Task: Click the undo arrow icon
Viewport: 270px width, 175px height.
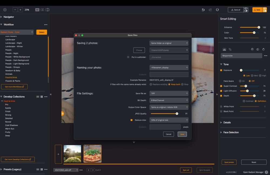Action: click(203, 10)
